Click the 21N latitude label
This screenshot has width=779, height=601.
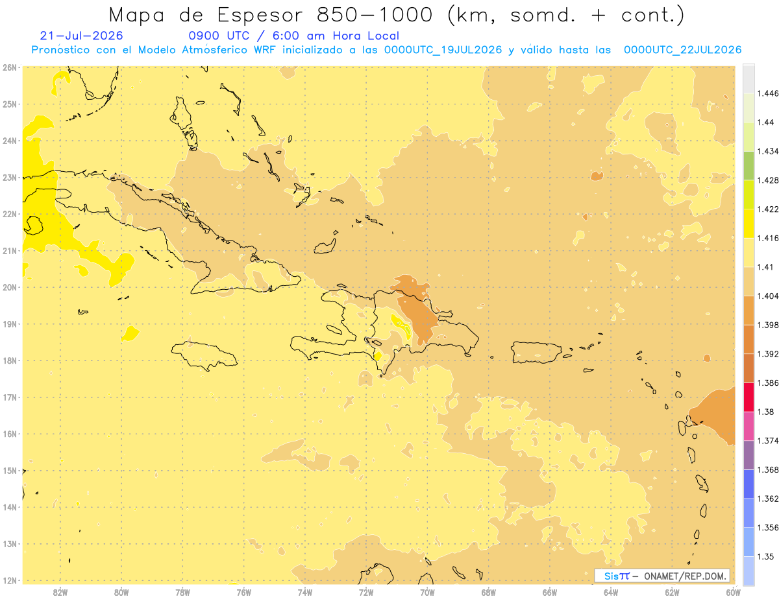(x=9, y=251)
